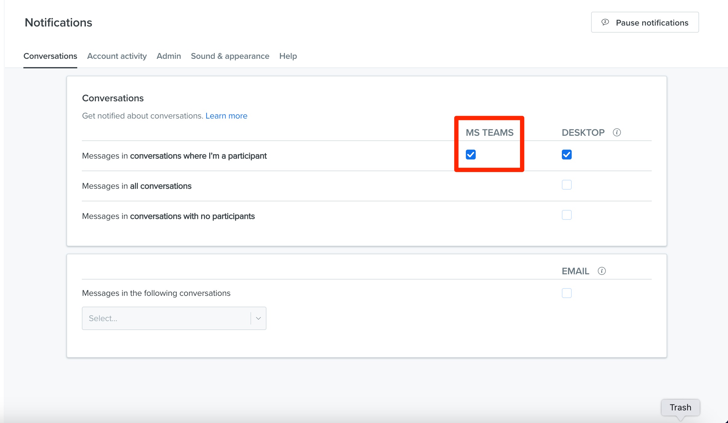The width and height of the screenshot is (728, 423).
Task: Click the EMAIL column header
Action: coord(575,271)
